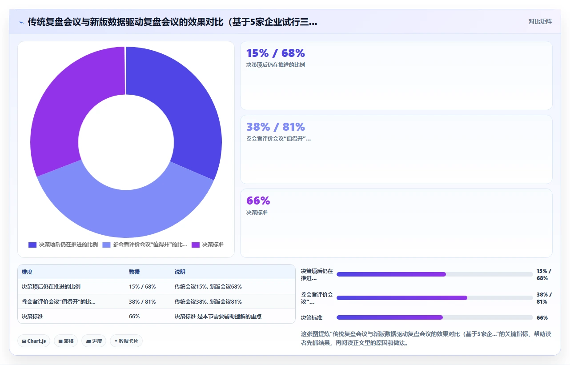The height and width of the screenshot is (365, 570).
Task: Click the 66% value beside the progress bar
Action: (x=542, y=317)
